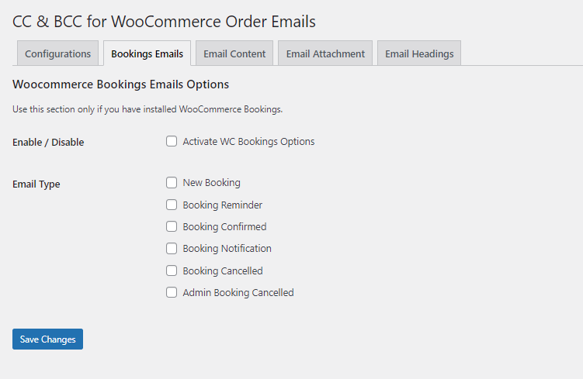583x379 pixels.
Task: Click the WooCommerce Bookings installation note text
Action: click(147, 109)
